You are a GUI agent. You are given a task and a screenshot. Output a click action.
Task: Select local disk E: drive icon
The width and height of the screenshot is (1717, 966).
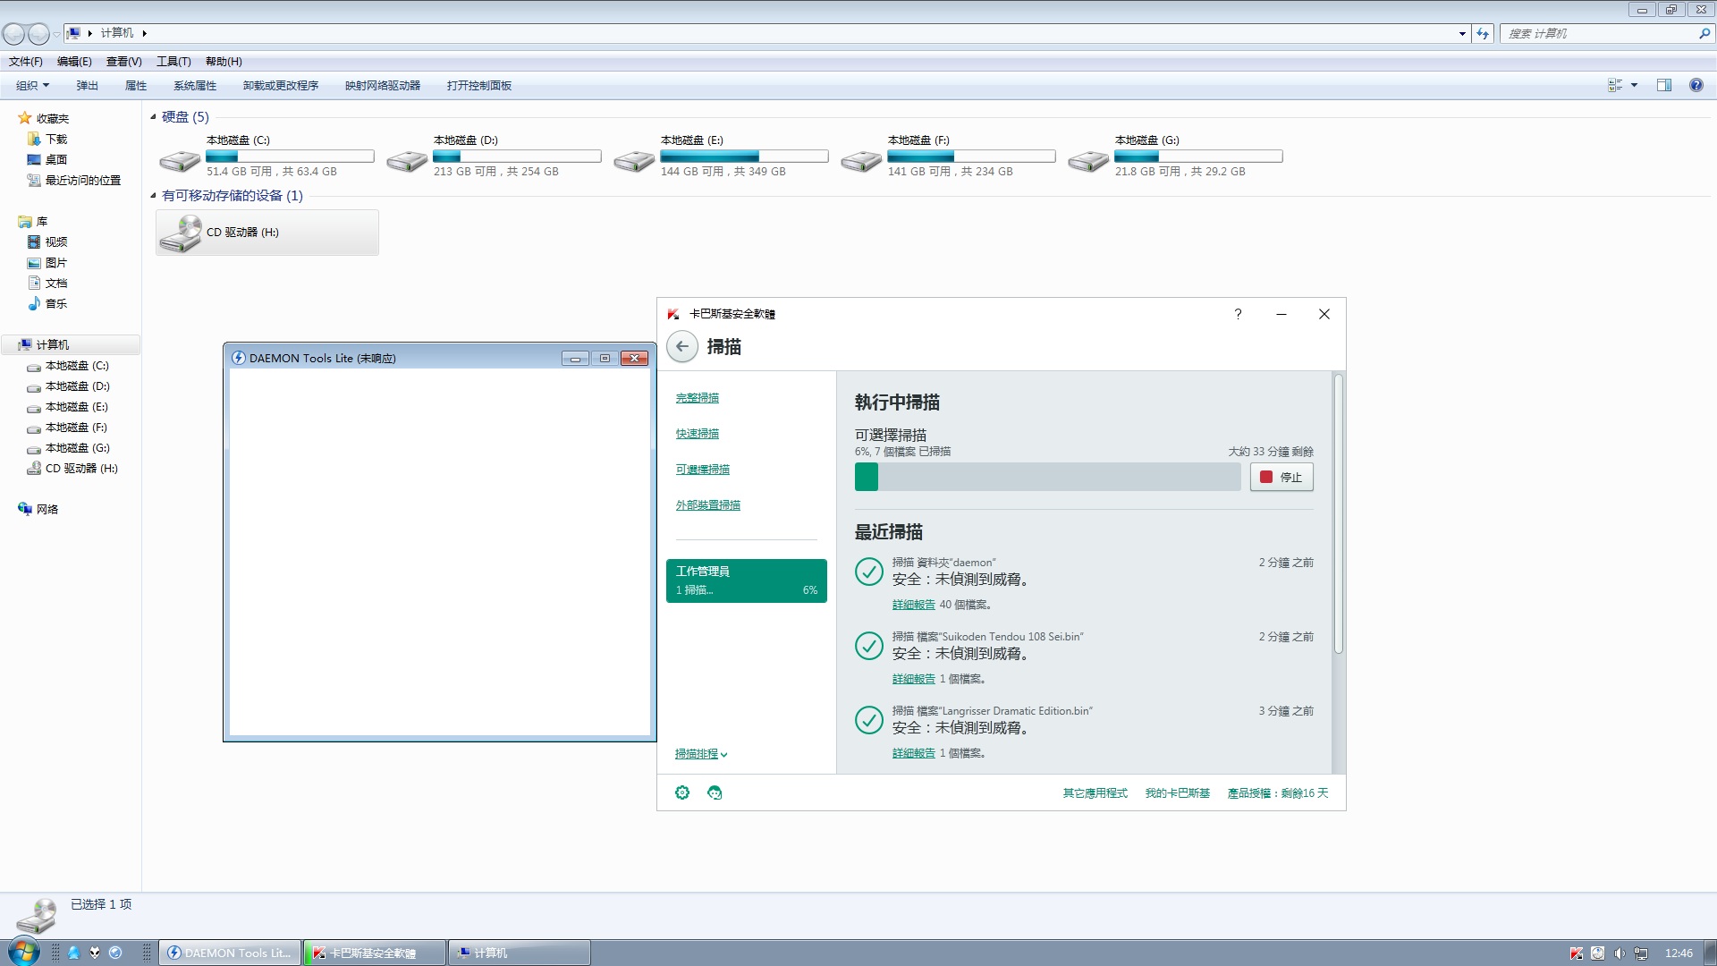click(x=634, y=160)
